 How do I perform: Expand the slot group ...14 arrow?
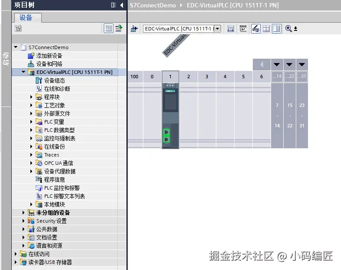277,64
